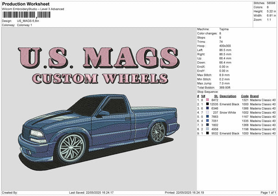The image size is (278, 196).
Task: Click the Up: measurement label
Action: 199,58
